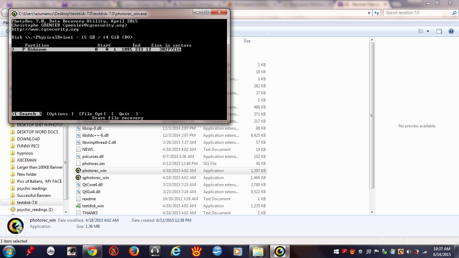Click the search magnifier icon in Explorer
Screen dimensions: 459x258
click(x=454, y=13)
